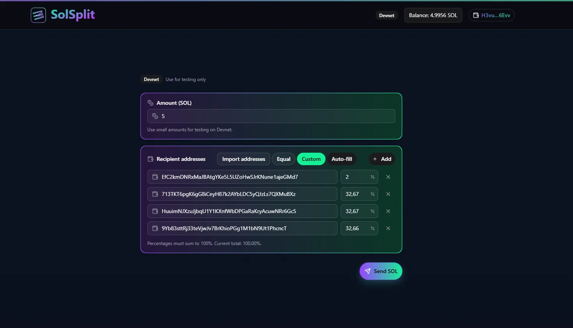The height and width of the screenshot is (328, 573).
Task: Remove the HuuimNJX... recipient row
Action: click(388, 211)
